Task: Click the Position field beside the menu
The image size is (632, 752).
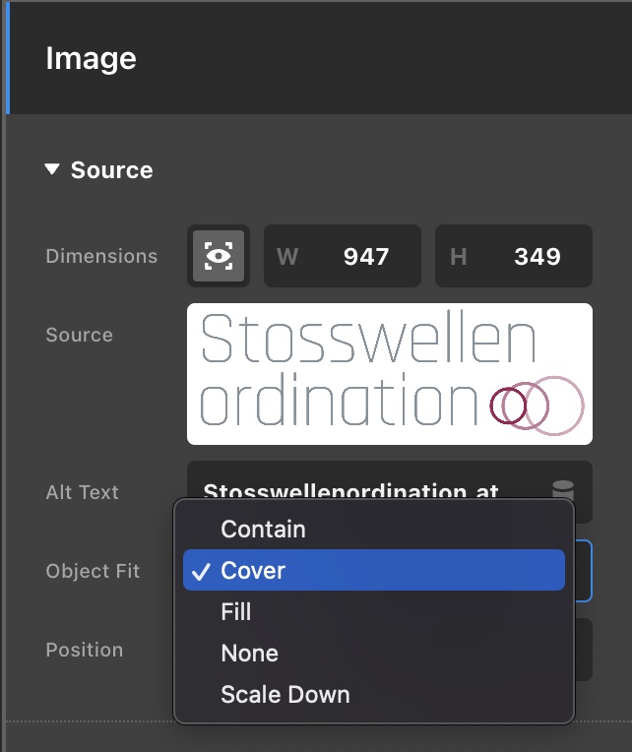Action: 583,650
